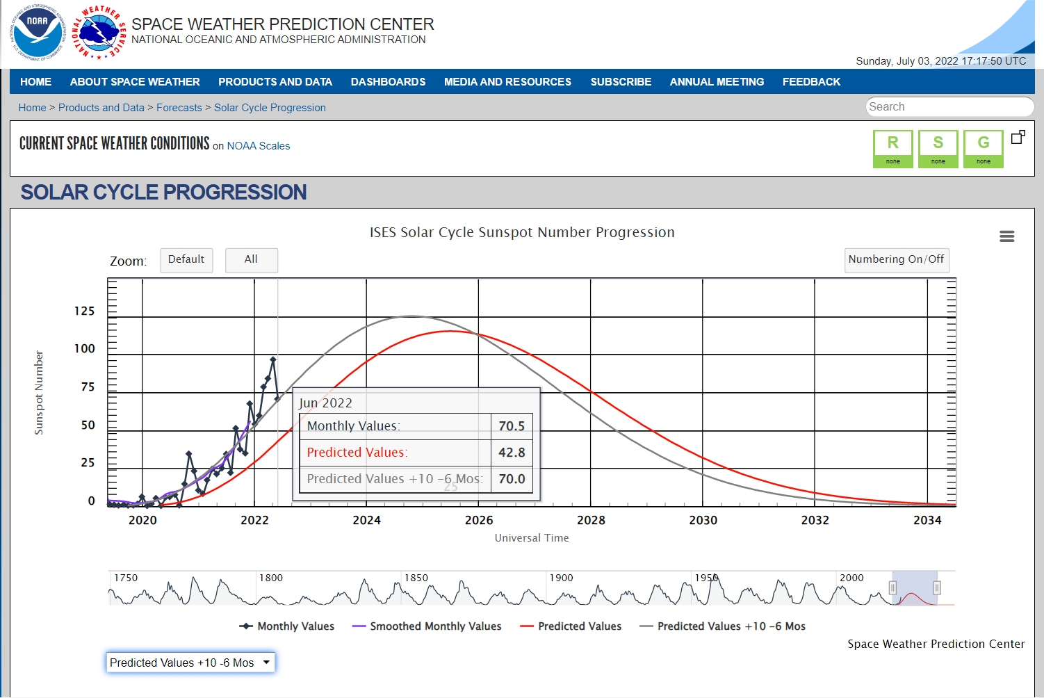Click the Universal Time axis label
The height and width of the screenshot is (698, 1044).
[532, 538]
